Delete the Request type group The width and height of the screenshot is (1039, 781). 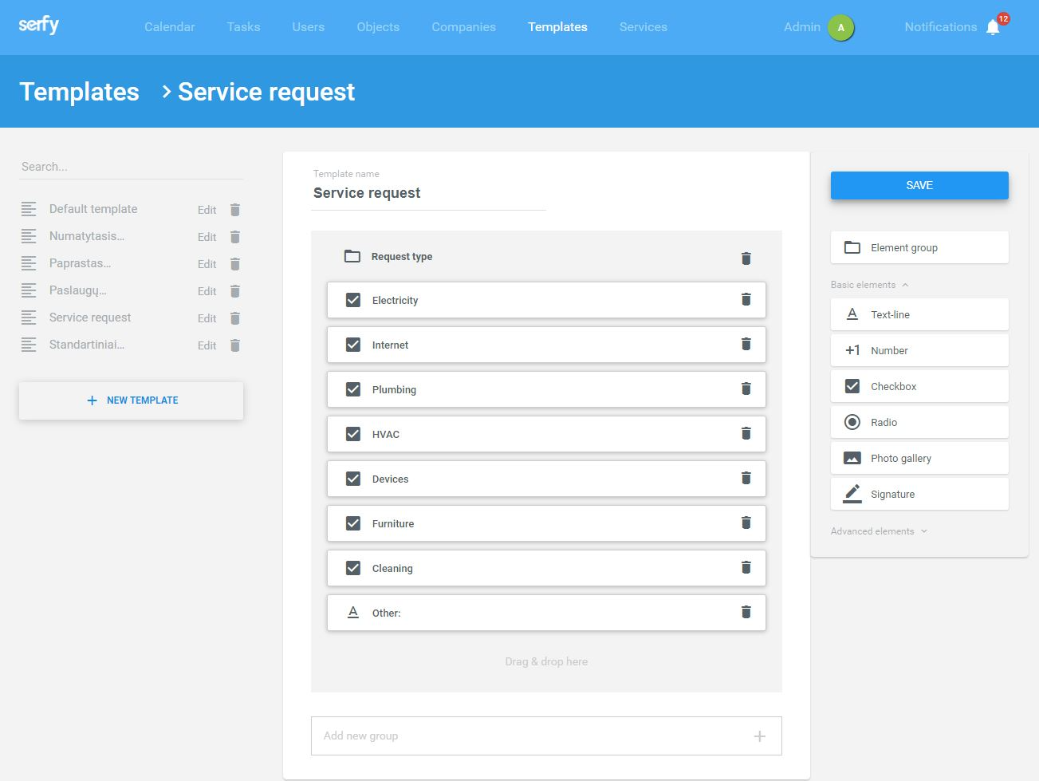746,258
